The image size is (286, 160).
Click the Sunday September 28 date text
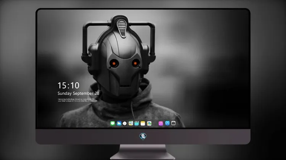pyautogui.click(x=79, y=93)
